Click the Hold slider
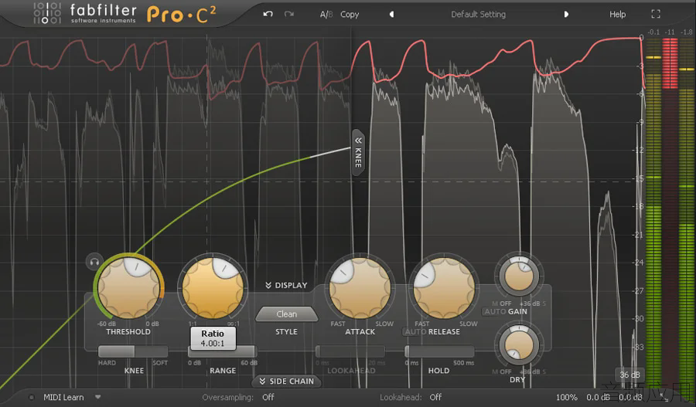This screenshot has width=696, height=407. click(x=439, y=351)
